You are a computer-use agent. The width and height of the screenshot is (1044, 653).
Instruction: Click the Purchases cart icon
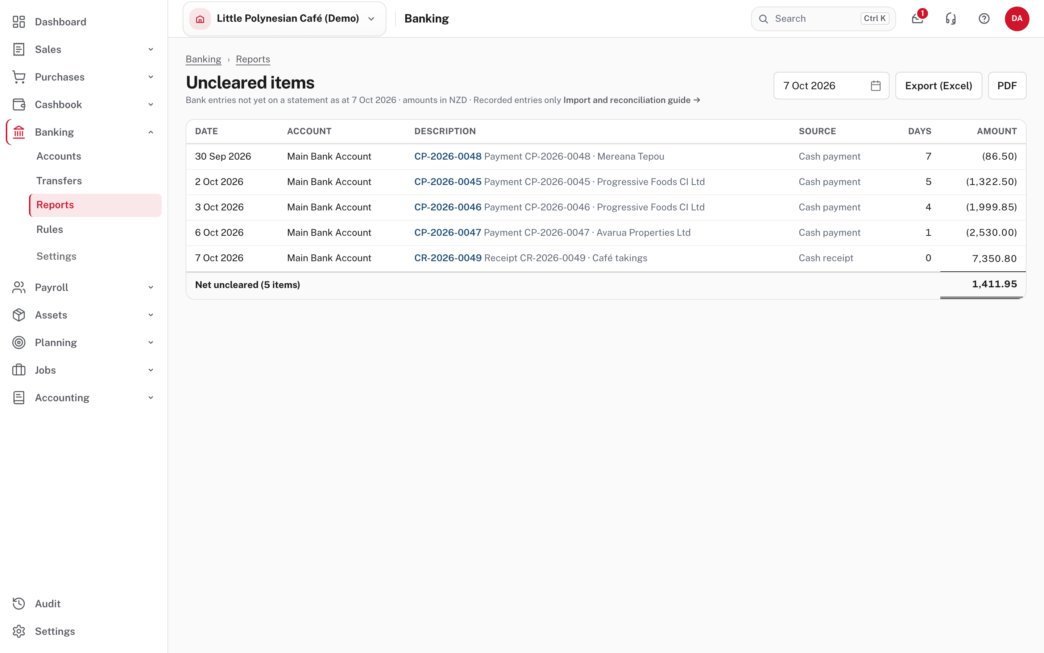pyautogui.click(x=18, y=77)
